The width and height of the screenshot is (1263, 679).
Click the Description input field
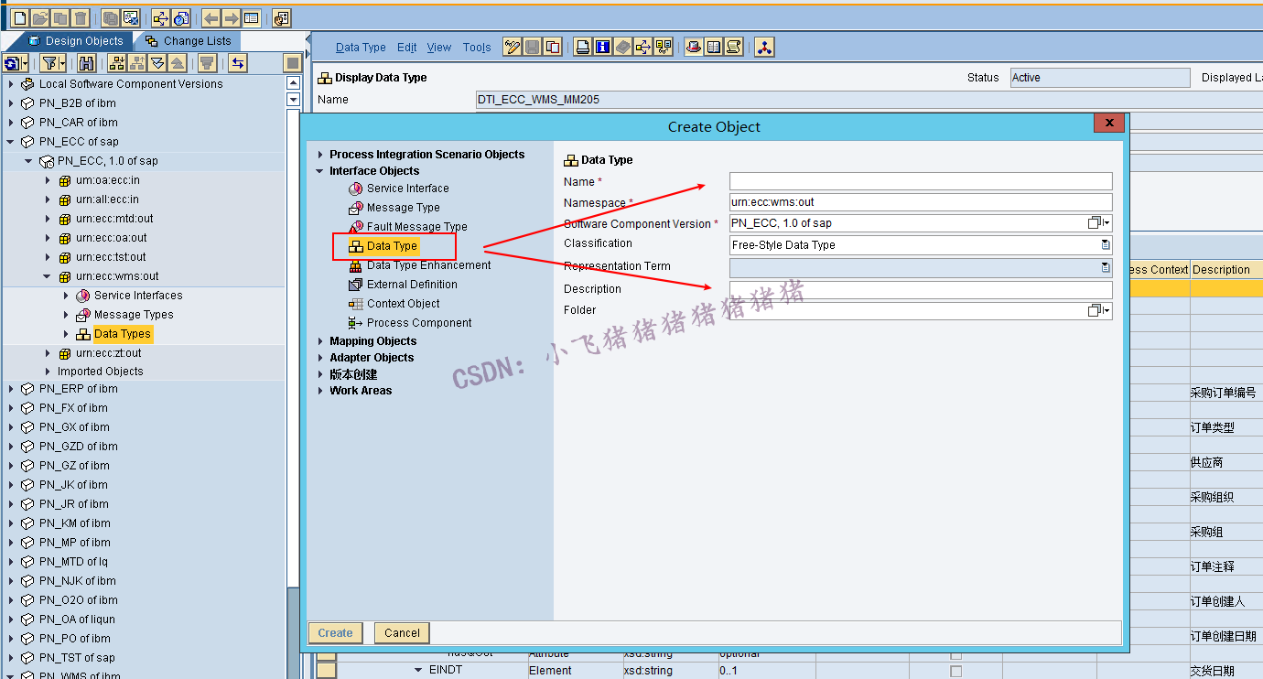pyautogui.click(x=921, y=290)
